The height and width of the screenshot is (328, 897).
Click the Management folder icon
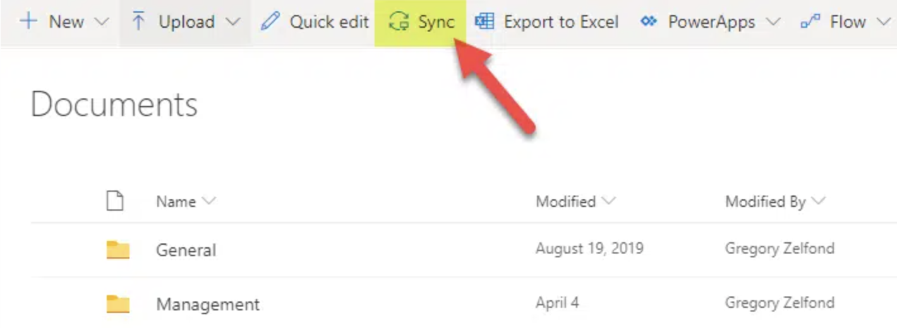click(x=117, y=305)
